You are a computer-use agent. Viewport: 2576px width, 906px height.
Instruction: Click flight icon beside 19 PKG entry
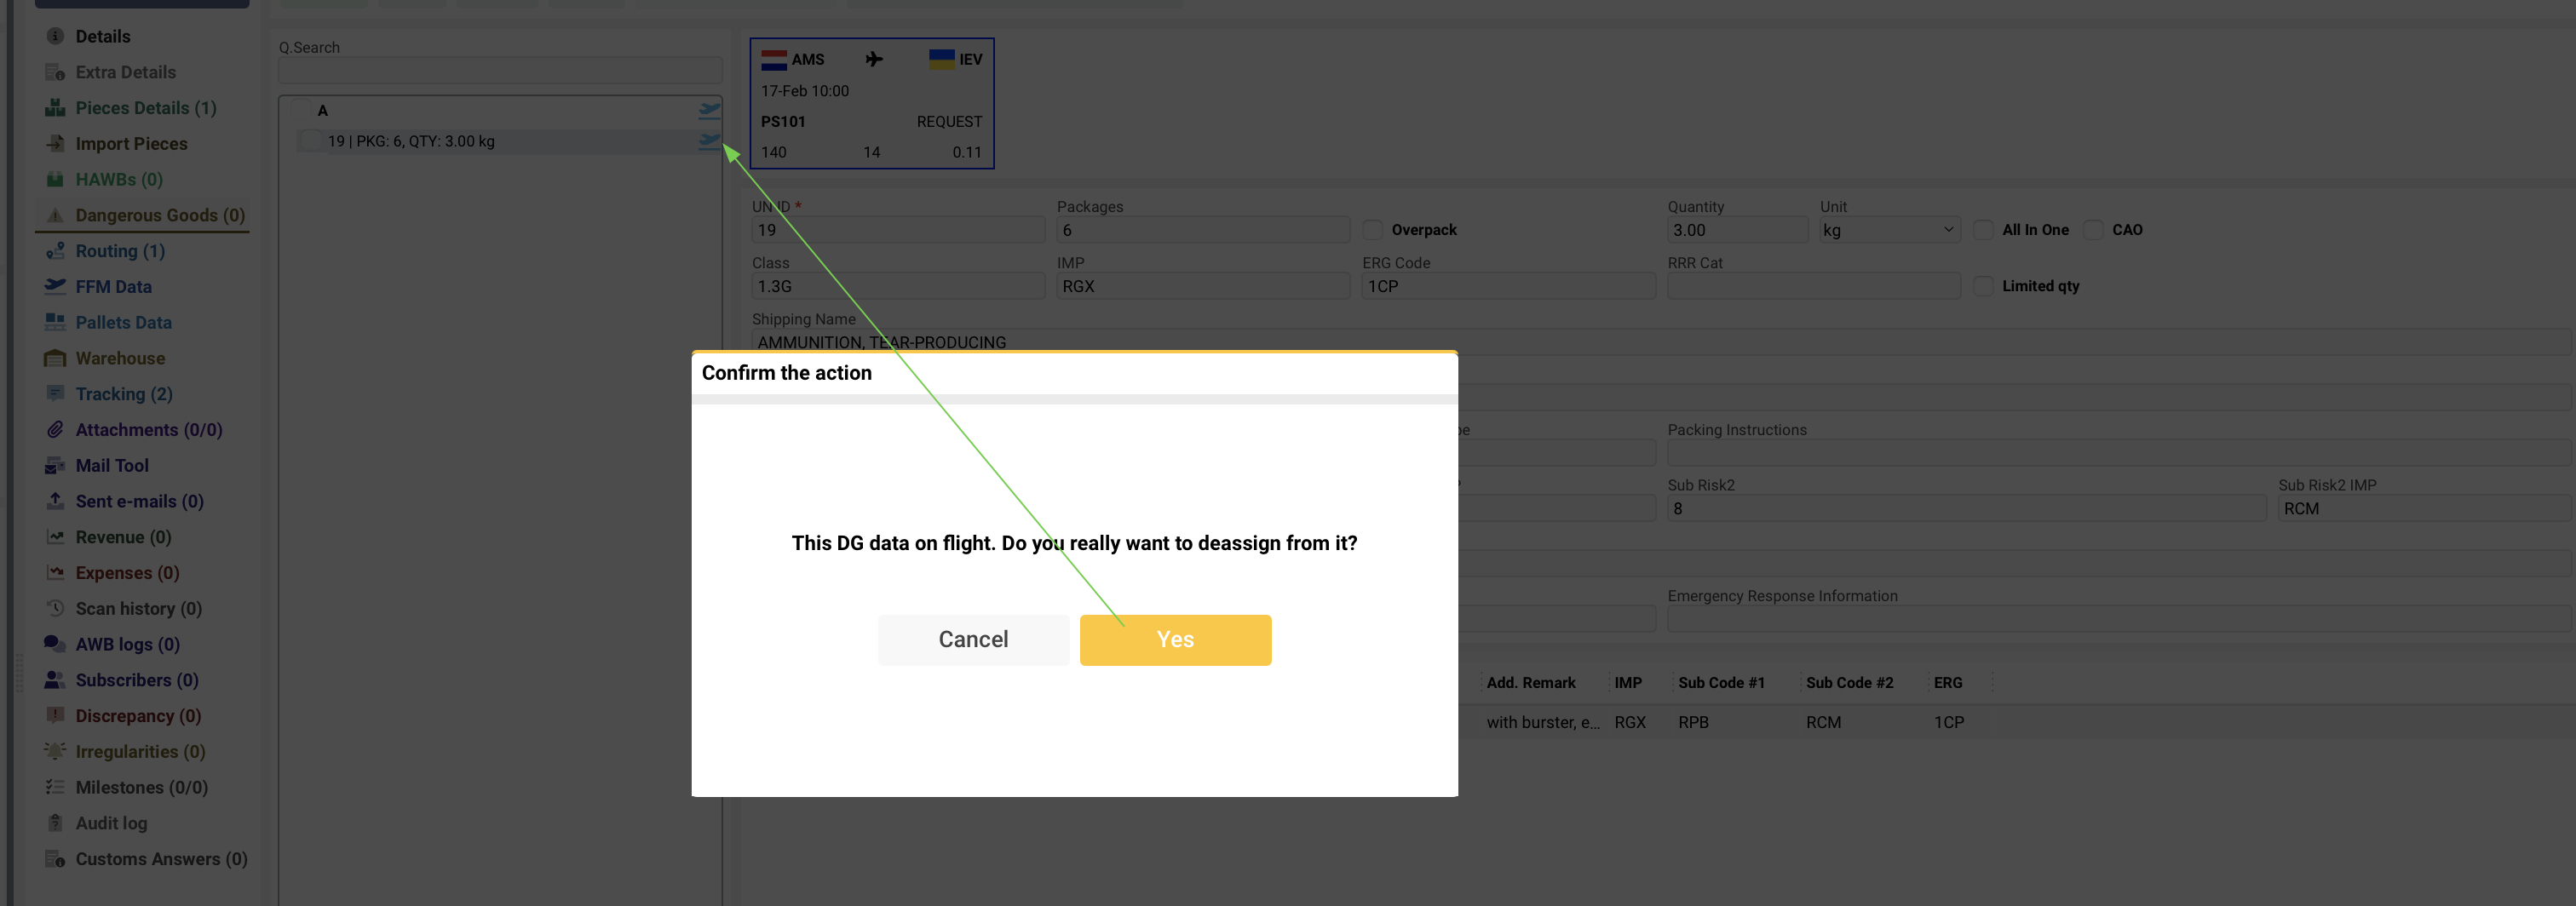coord(709,141)
